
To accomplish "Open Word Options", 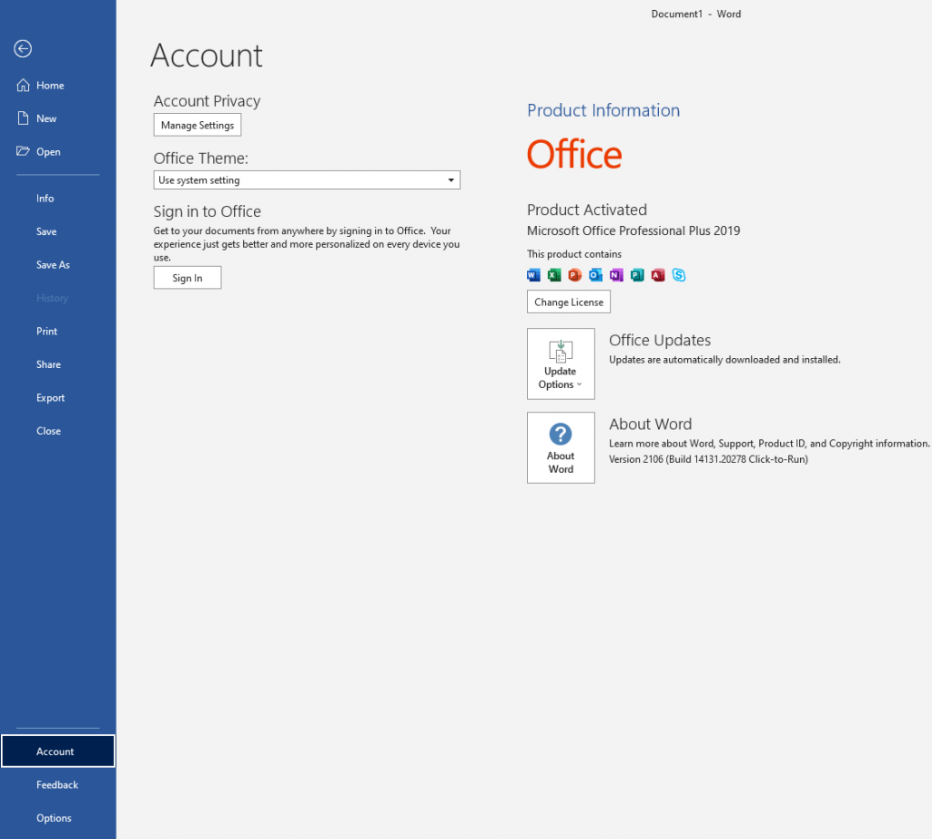I will (55, 817).
